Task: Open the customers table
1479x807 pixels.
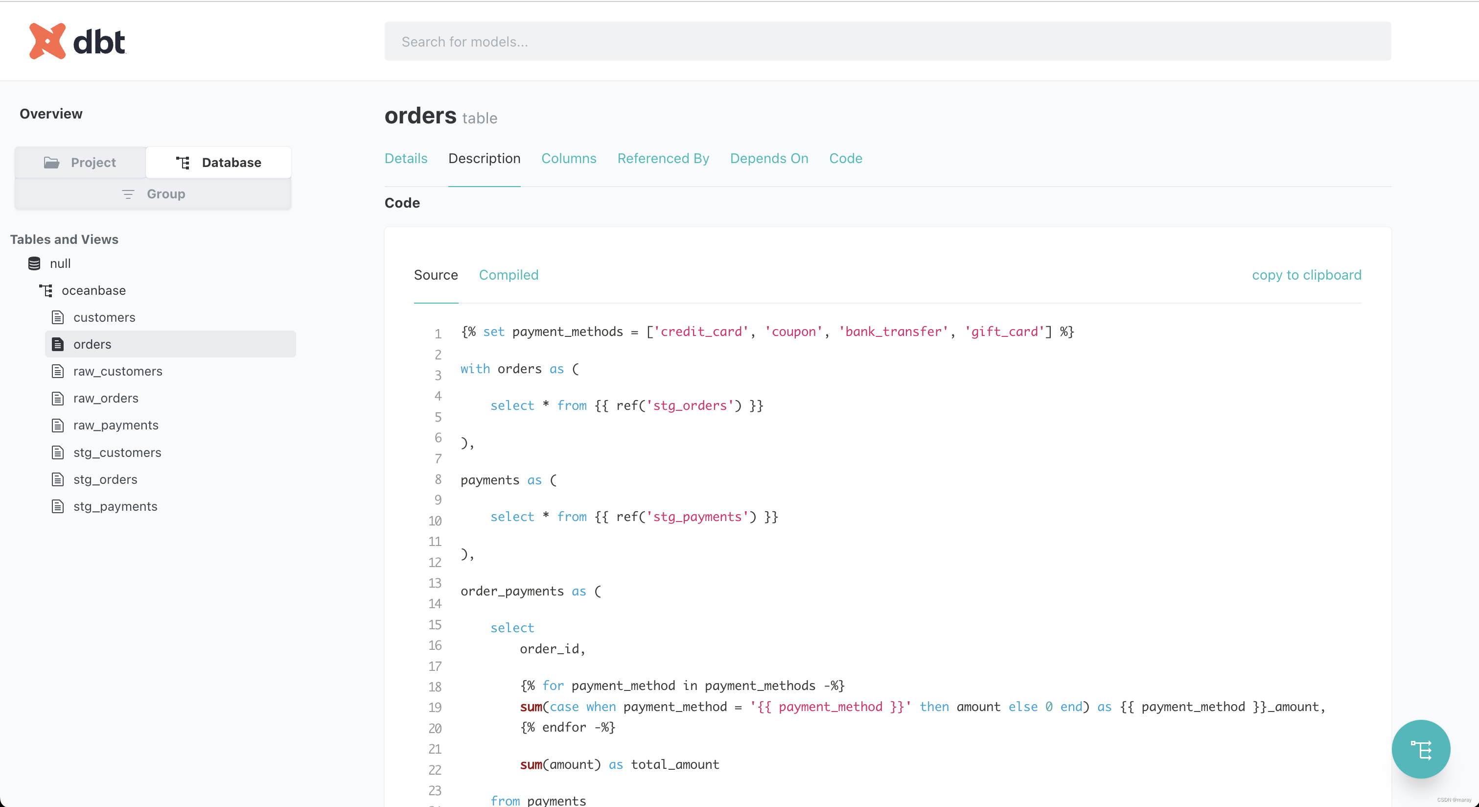Action: click(105, 317)
